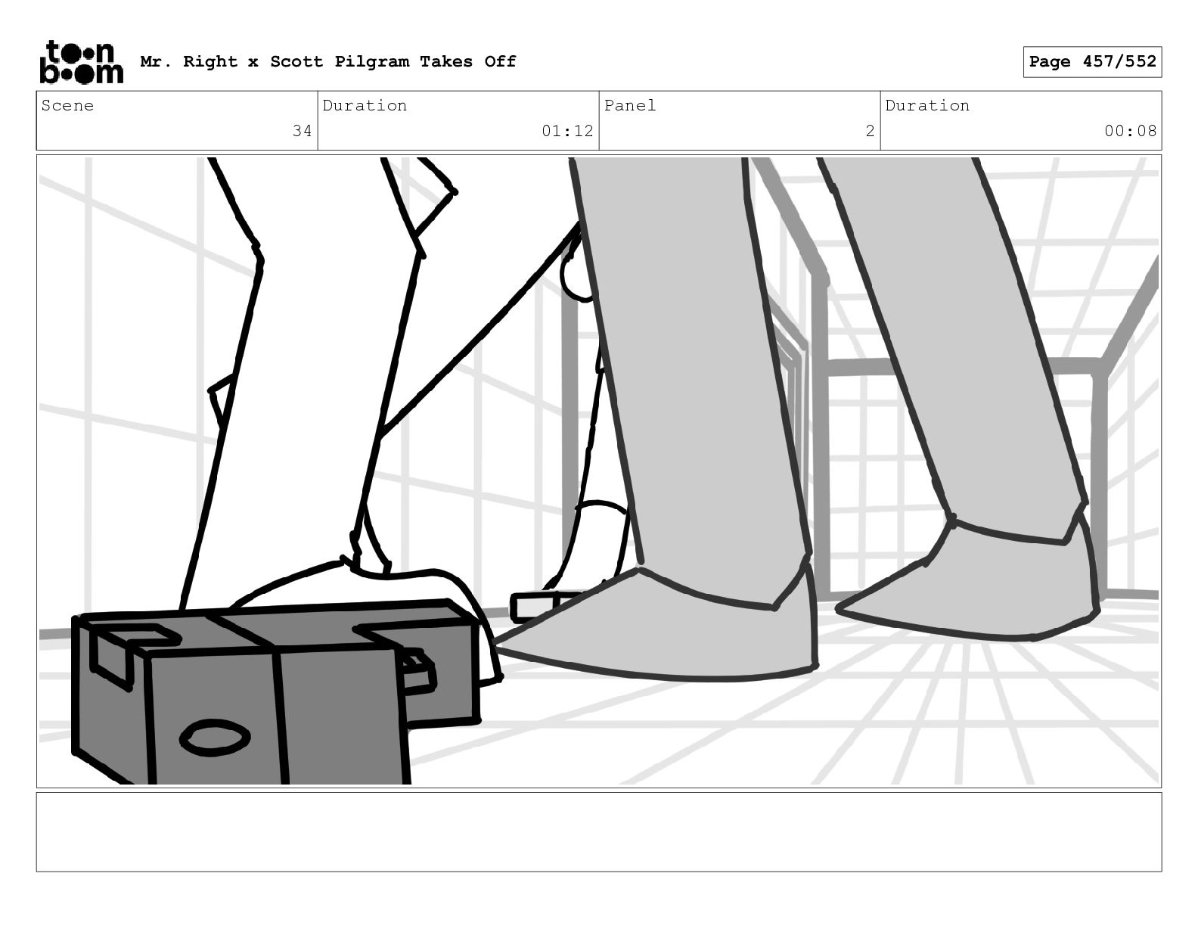Select the scene number '34'
Screen dimensions: 1198x926
coord(302,131)
